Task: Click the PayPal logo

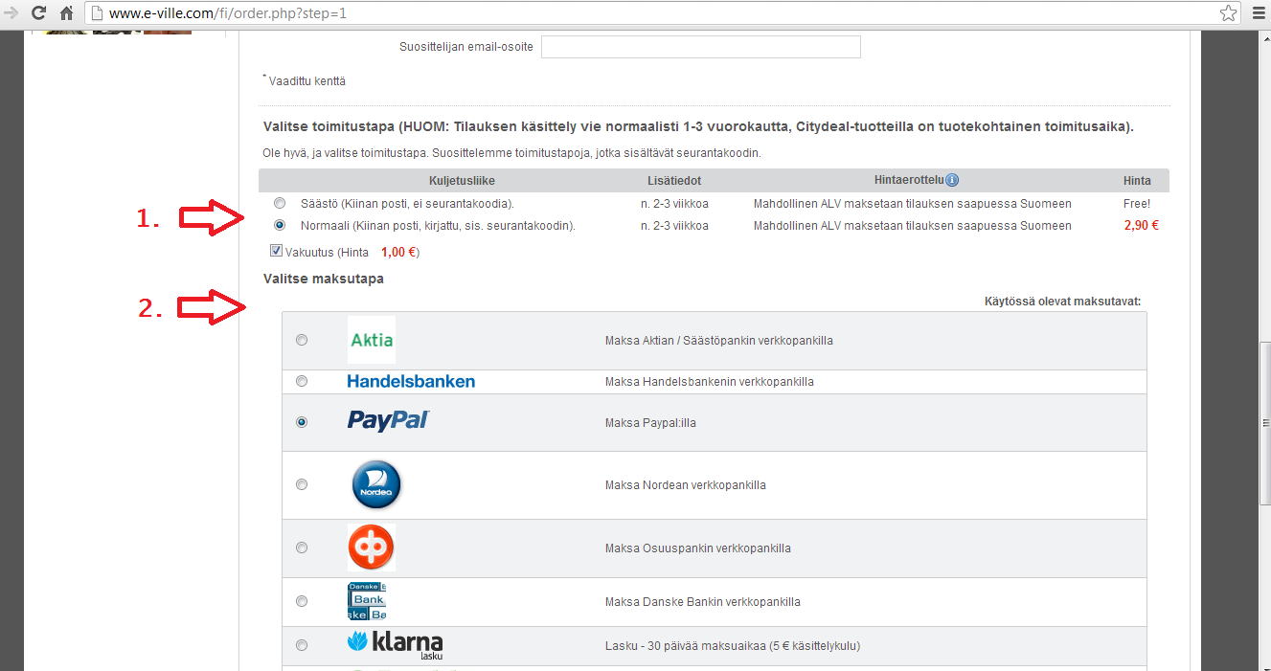Action: tap(388, 421)
